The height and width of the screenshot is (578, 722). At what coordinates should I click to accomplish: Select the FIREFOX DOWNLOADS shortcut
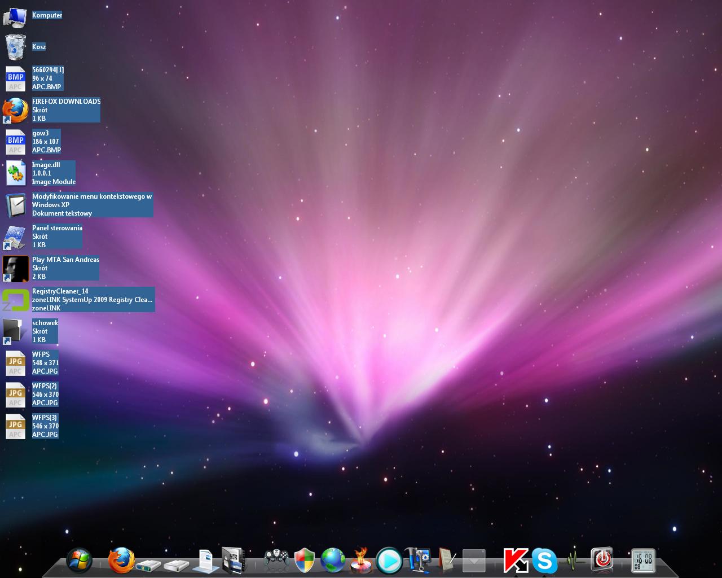click(x=16, y=111)
